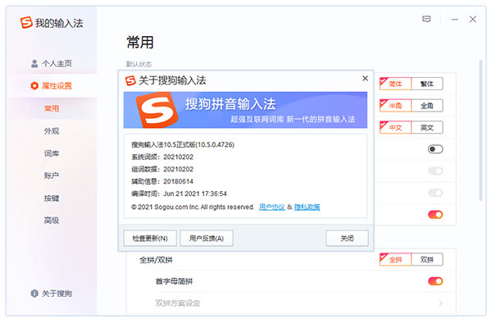492x319 pixels.
Task: Click the 全拼/双拼 row label
Action: click(x=156, y=260)
